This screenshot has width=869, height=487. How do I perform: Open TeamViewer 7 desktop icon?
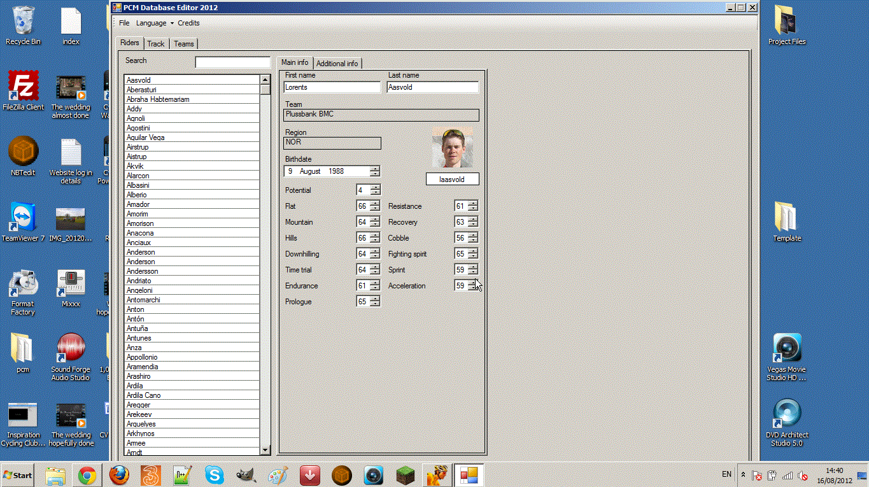pos(23,220)
